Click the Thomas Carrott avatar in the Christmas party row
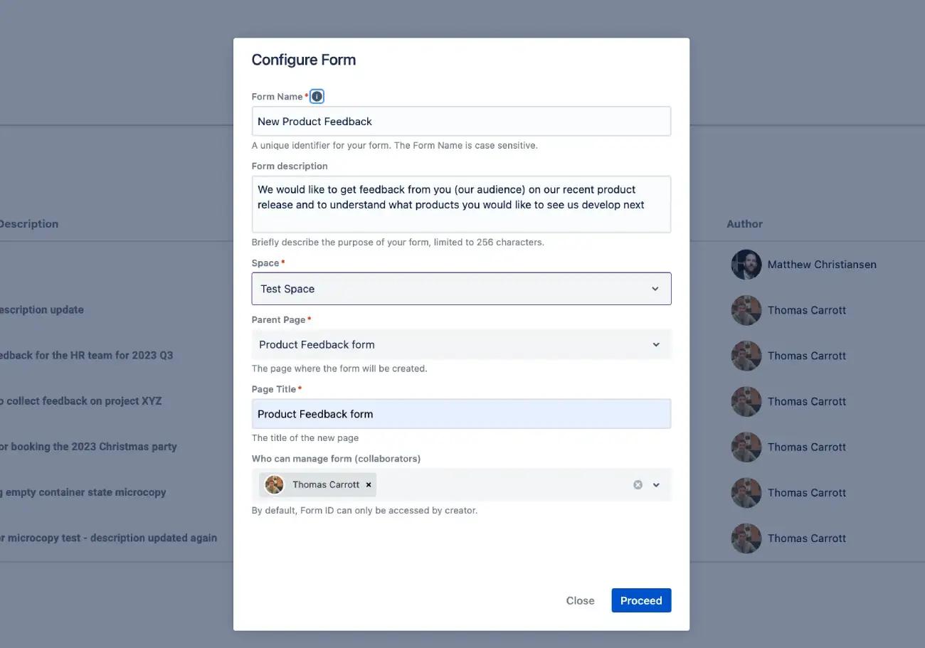The height and width of the screenshot is (648, 925). (746, 447)
